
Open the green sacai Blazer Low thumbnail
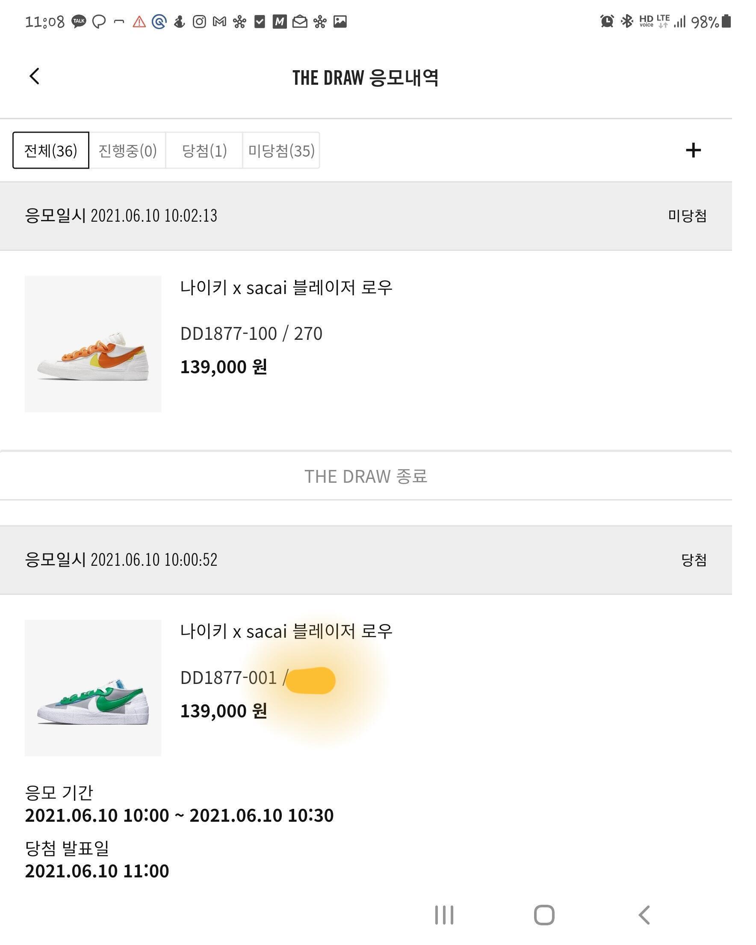(x=93, y=687)
